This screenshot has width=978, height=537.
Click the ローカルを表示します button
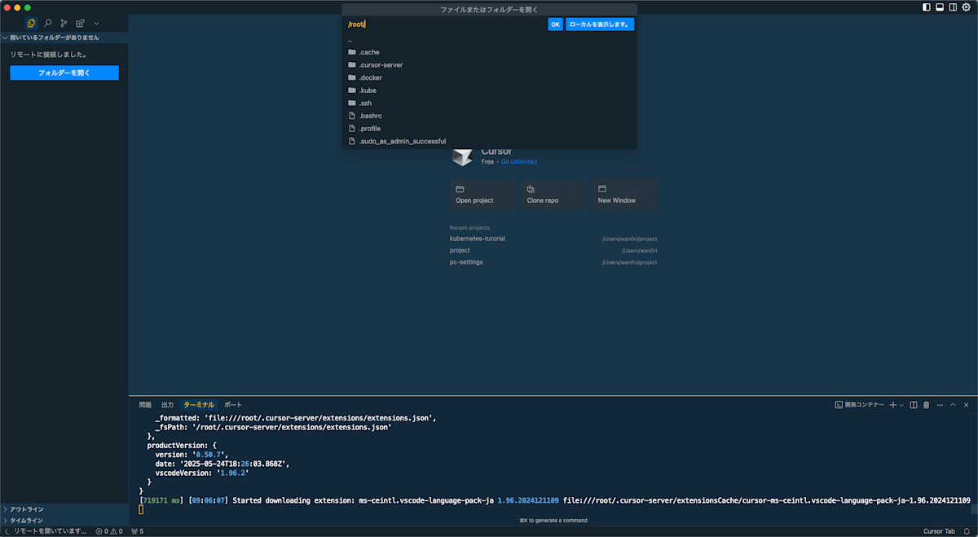point(600,24)
